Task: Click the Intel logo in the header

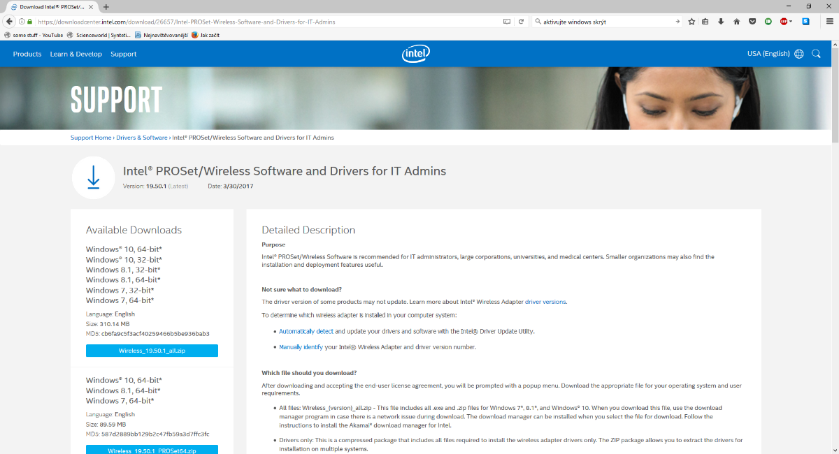Action: coord(415,54)
